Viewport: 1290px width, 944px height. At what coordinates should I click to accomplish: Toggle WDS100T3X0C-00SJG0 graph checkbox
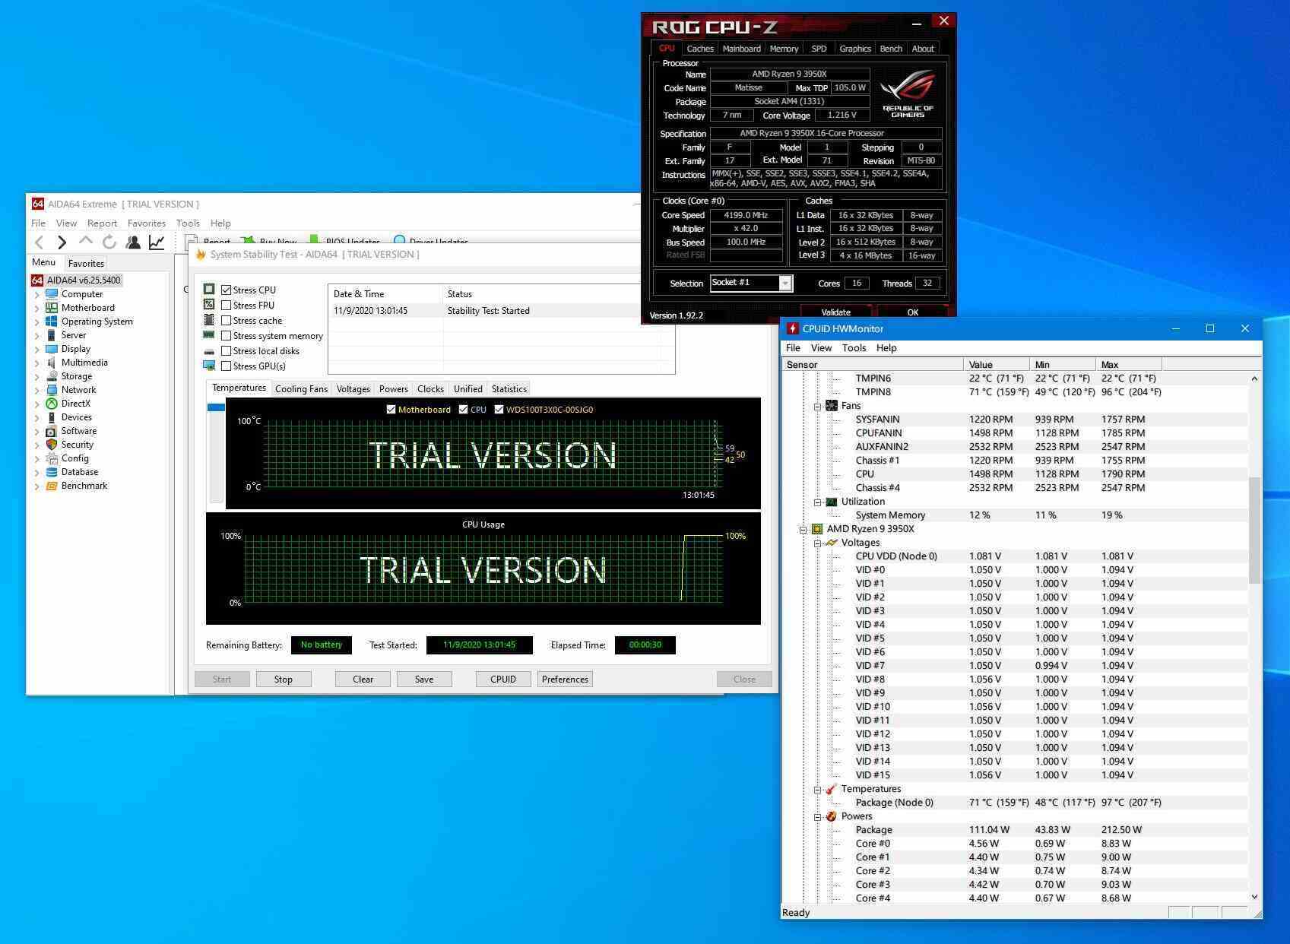point(499,410)
